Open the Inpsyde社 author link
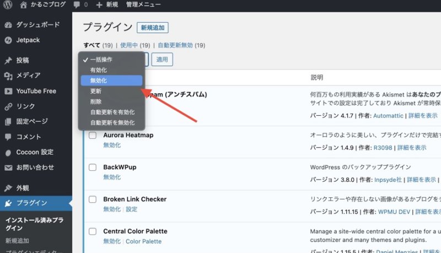 388,180
